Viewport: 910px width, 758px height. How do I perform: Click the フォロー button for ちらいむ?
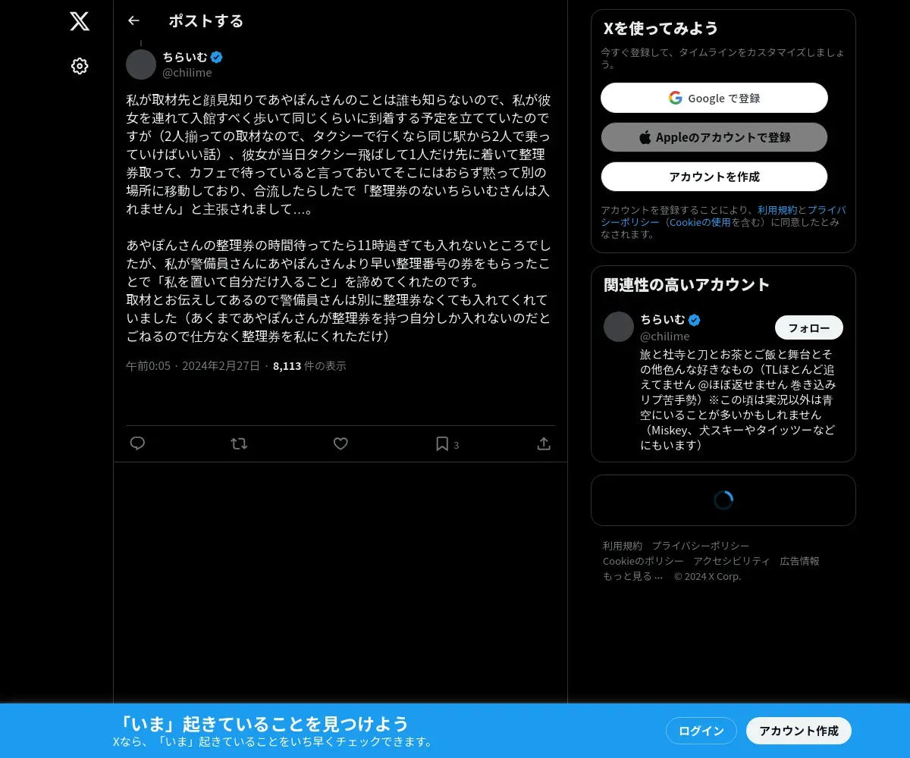(809, 327)
